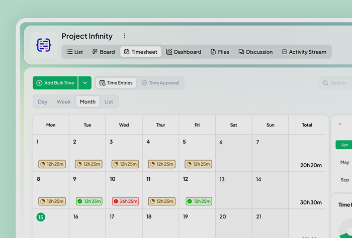Expand the Add Bulk Time dropdown arrow
The width and height of the screenshot is (352, 238).
(x=85, y=83)
